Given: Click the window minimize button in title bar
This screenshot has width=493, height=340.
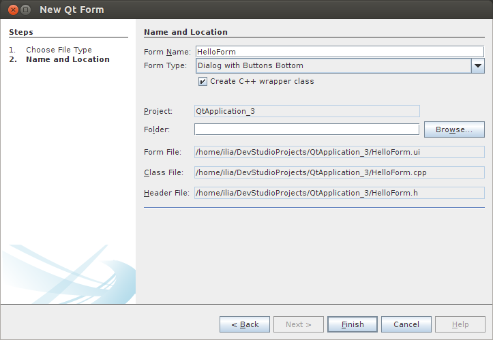Looking at the screenshot, I should [x=25, y=10].
